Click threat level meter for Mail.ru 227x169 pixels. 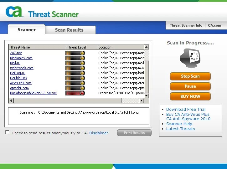(75, 63)
